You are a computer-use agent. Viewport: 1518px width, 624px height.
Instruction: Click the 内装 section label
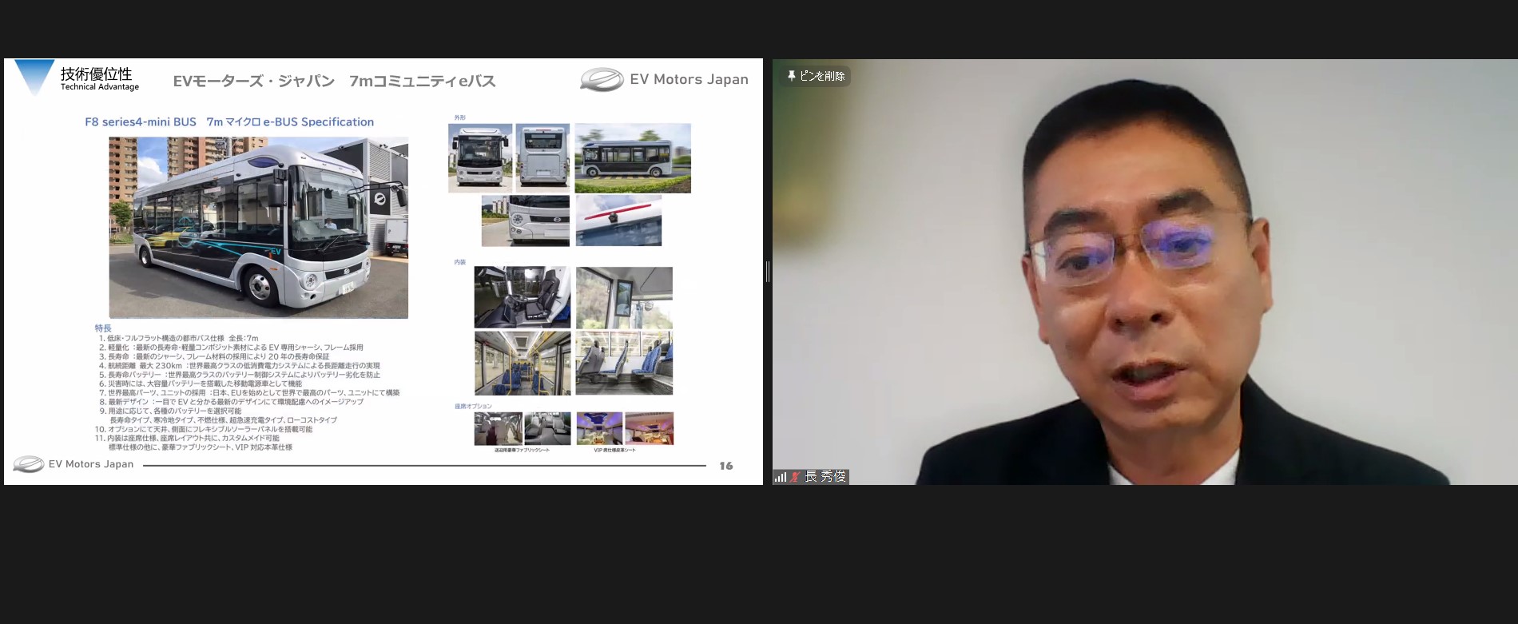[x=460, y=262]
